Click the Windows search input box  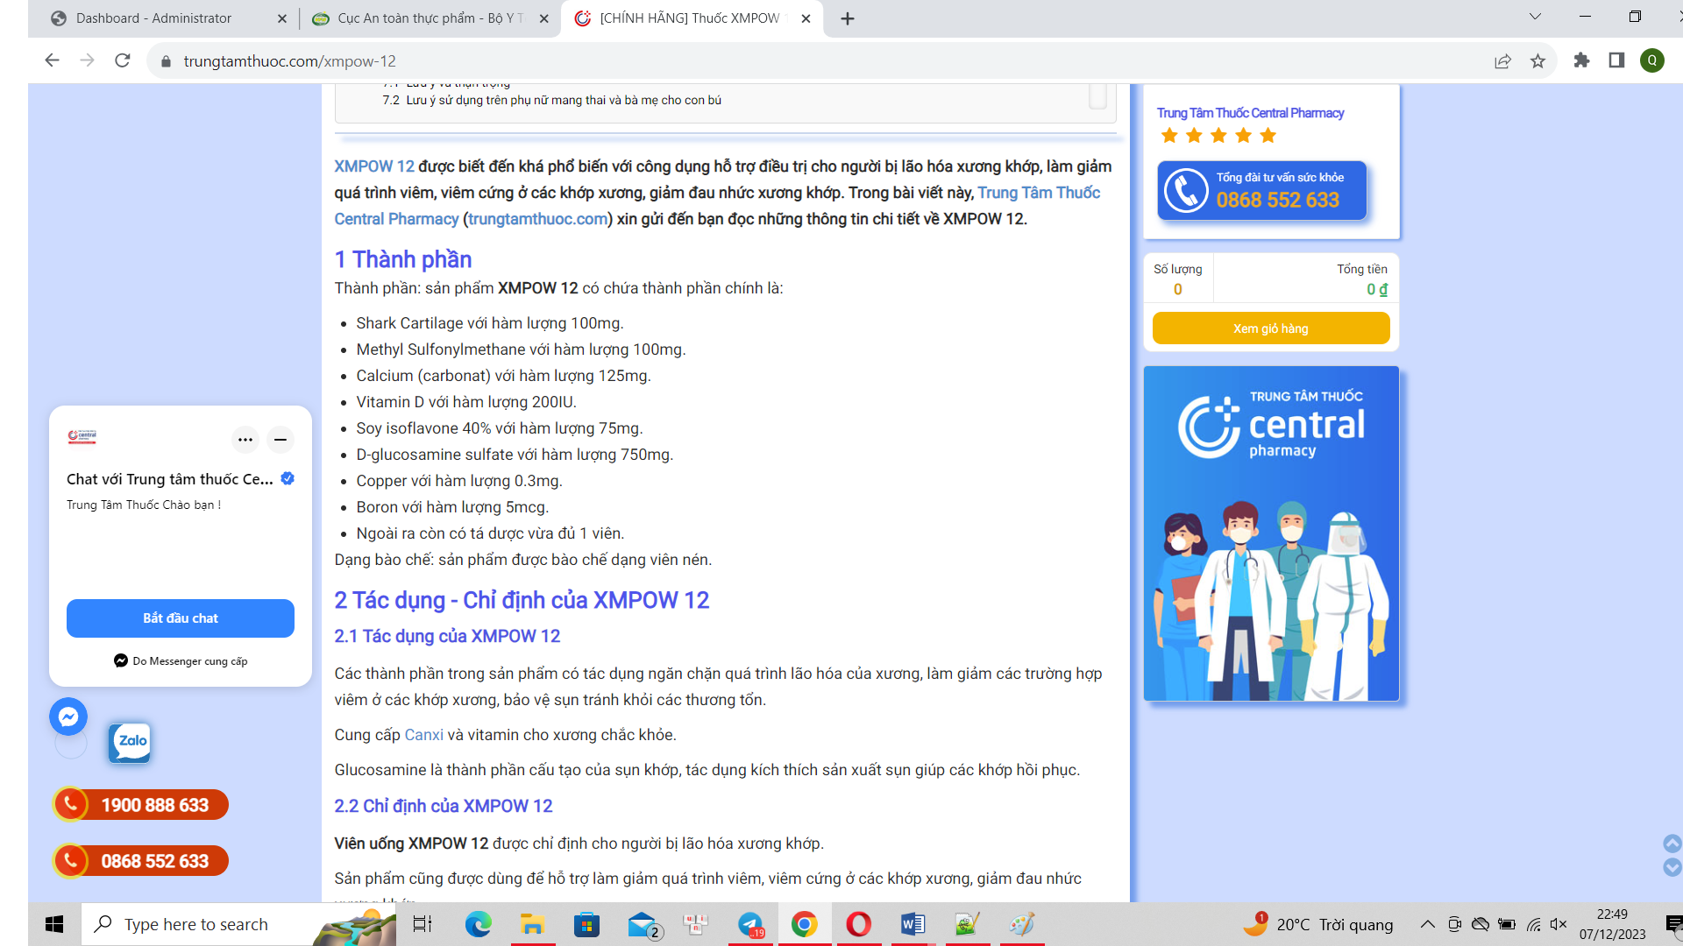196,924
